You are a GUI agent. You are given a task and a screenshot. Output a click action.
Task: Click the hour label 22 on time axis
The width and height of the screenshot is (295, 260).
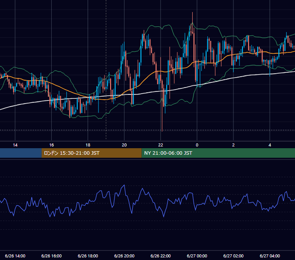161,145
